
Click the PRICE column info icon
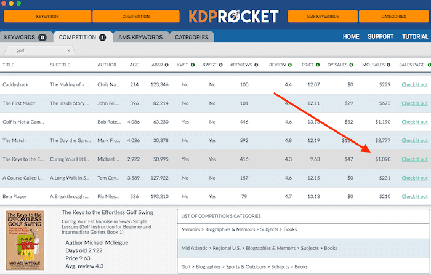tap(318, 65)
